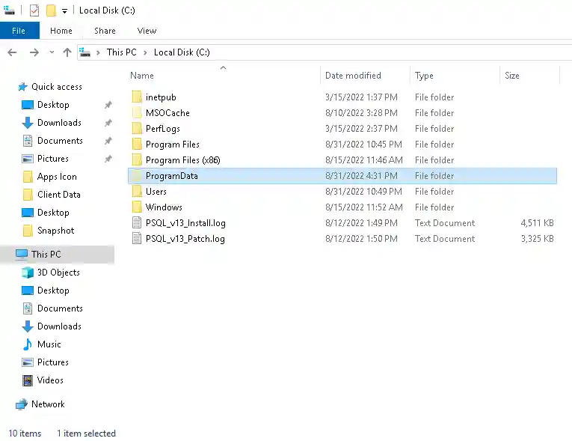This screenshot has height=441, width=572.
Task: Switch to the View ribbon tab
Action: [x=147, y=31]
